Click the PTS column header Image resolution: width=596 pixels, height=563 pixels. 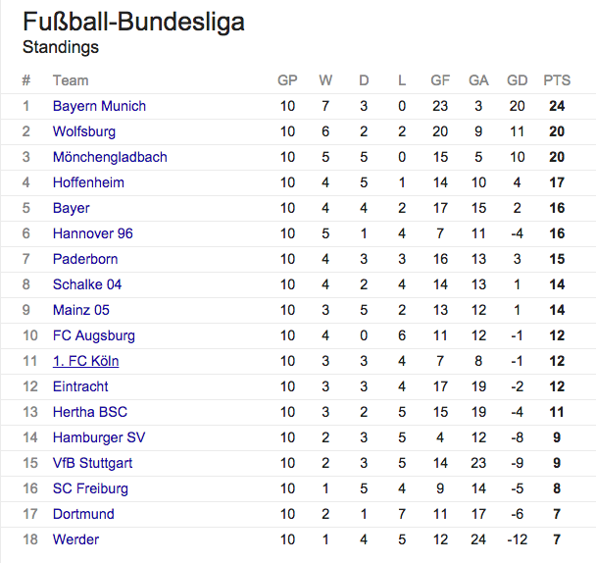click(557, 80)
